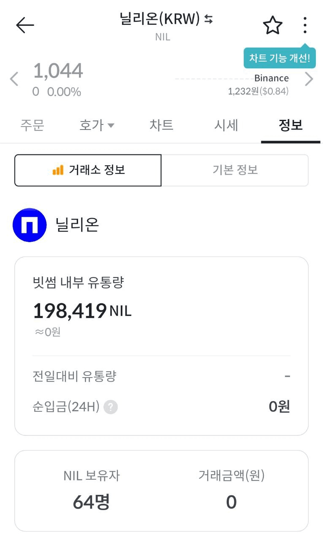
Task: Tap the blue Nillion coin logo
Action: click(30, 225)
